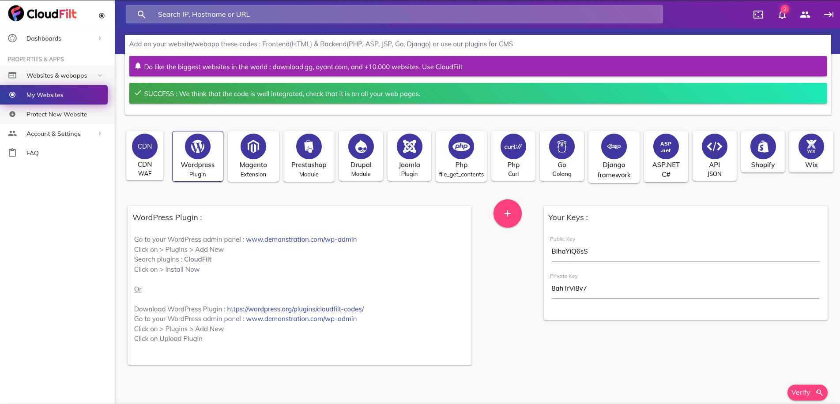Select the Joomla Plugin icon
Screen dimensions: 840x404
409,147
